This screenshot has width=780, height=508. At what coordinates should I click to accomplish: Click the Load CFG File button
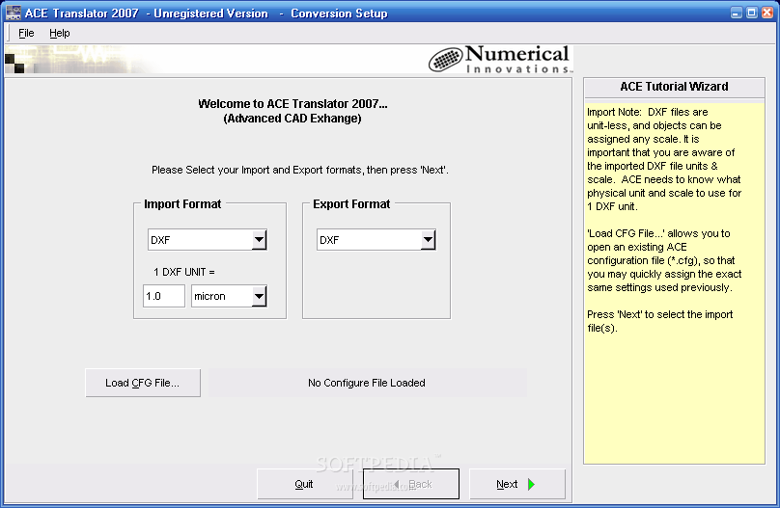pos(143,383)
